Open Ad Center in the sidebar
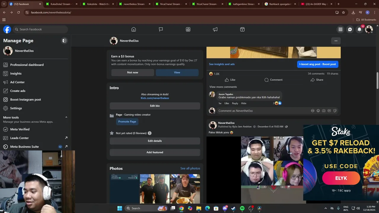This screenshot has height=213, width=379. (x=35, y=82)
